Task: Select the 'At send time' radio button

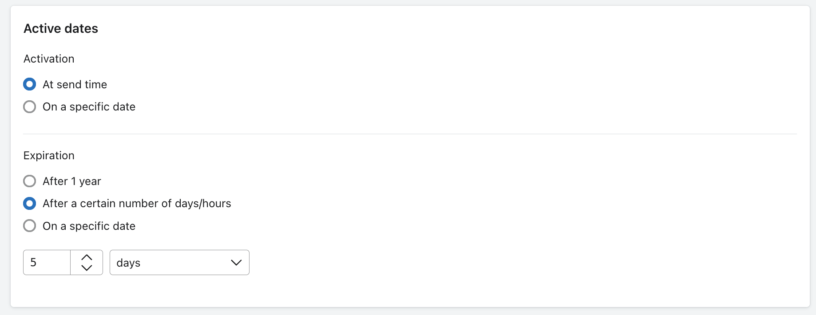Action: tap(30, 84)
